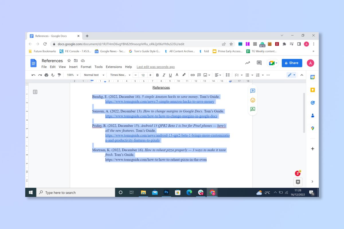Add an emoji reaction from the page margin
This screenshot has height=229, width=344.
coord(253,100)
